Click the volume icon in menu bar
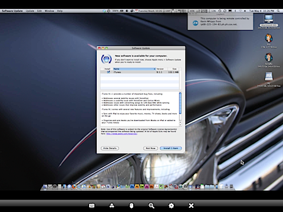The height and width of the screenshot is (212, 283). [x=245, y=11]
